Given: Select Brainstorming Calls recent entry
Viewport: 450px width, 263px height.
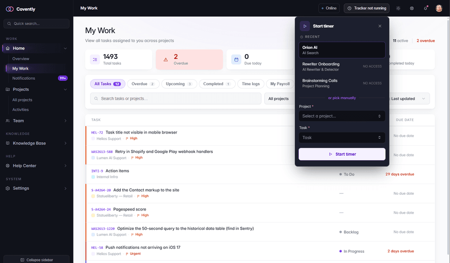Looking at the screenshot, I should pos(342,83).
